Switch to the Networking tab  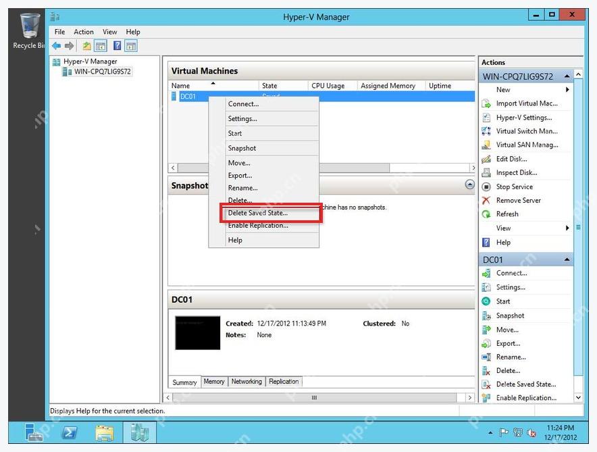click(246, 382)
